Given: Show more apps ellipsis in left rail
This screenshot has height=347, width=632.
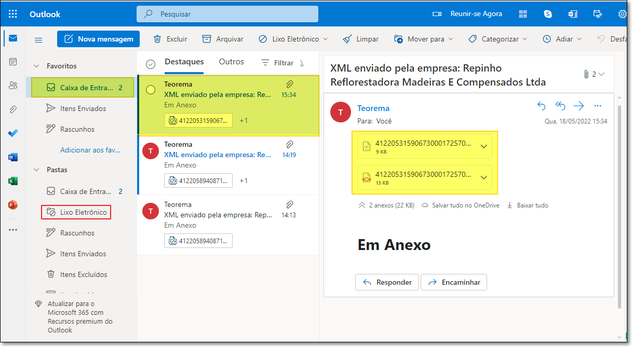Looking at the screenshot, I should click(13, 229).
